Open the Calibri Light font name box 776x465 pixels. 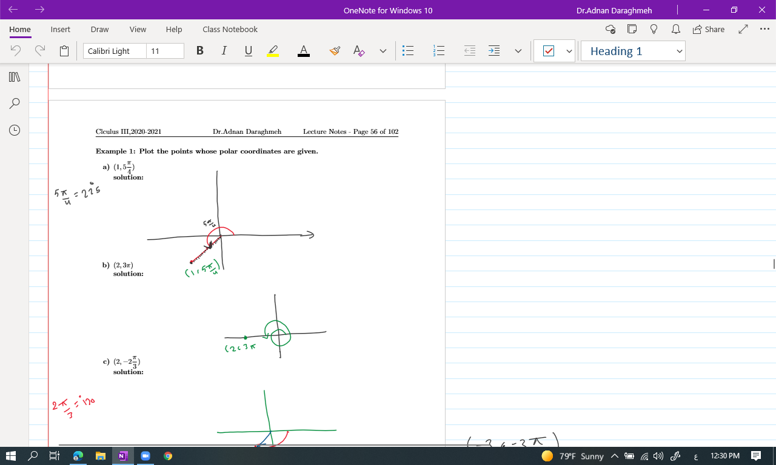[115, 51]
